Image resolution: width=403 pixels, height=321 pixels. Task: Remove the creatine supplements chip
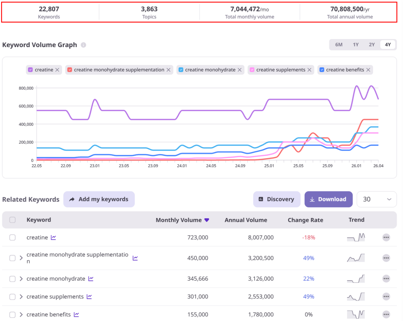tap(309, 70)
